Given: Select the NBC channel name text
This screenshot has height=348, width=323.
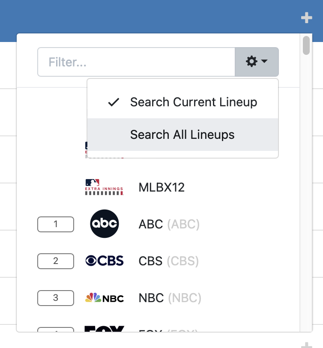Looking at the screenshot, I should (151, 297).
